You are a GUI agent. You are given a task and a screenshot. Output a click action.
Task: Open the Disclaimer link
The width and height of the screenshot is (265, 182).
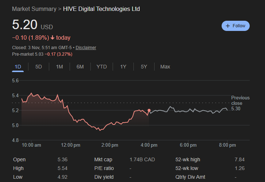click(86, 48)
